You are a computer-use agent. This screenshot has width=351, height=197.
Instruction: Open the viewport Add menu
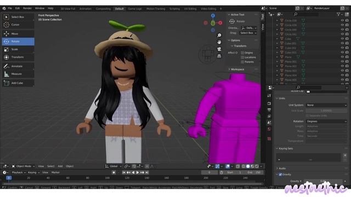60,166
